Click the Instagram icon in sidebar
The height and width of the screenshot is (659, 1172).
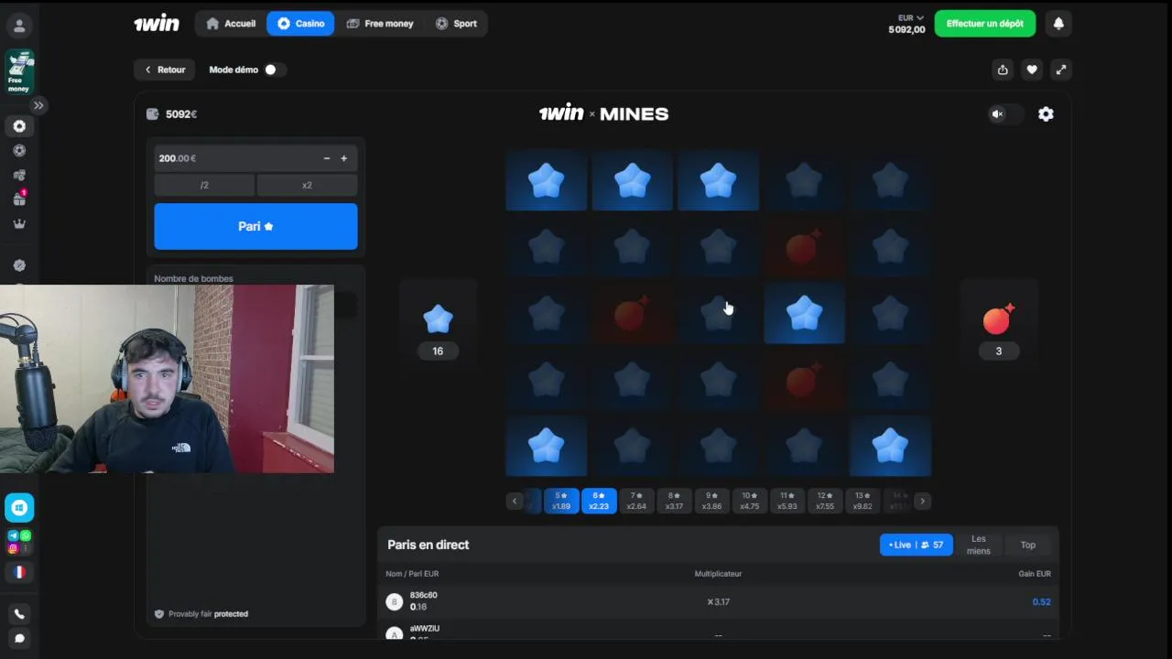click(13, 548)
